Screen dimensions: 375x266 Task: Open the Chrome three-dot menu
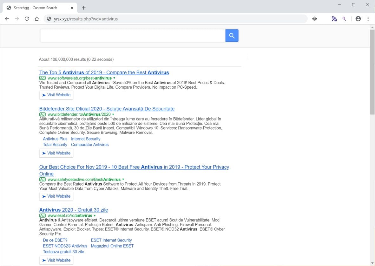368,19
